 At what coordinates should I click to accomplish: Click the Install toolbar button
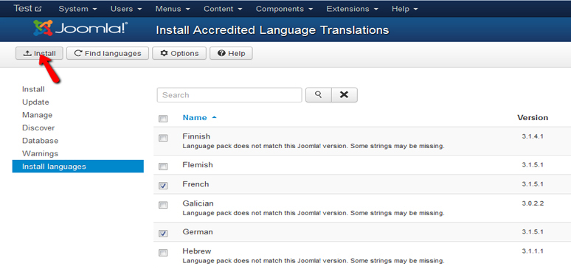coord(39,53)
